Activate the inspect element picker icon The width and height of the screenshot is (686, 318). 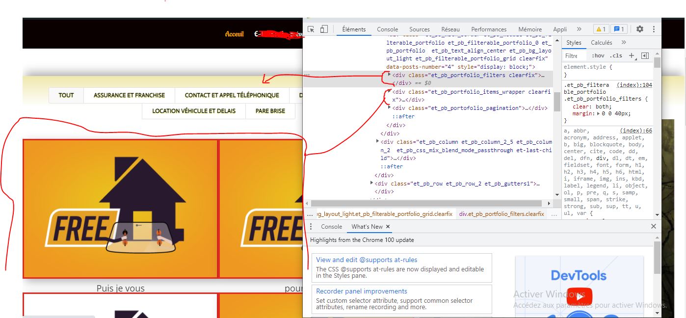pyautogui.click(x=311, y=29)
